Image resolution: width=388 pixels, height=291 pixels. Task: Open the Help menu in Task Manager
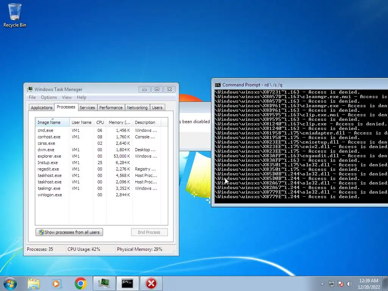tap(81, 97)
